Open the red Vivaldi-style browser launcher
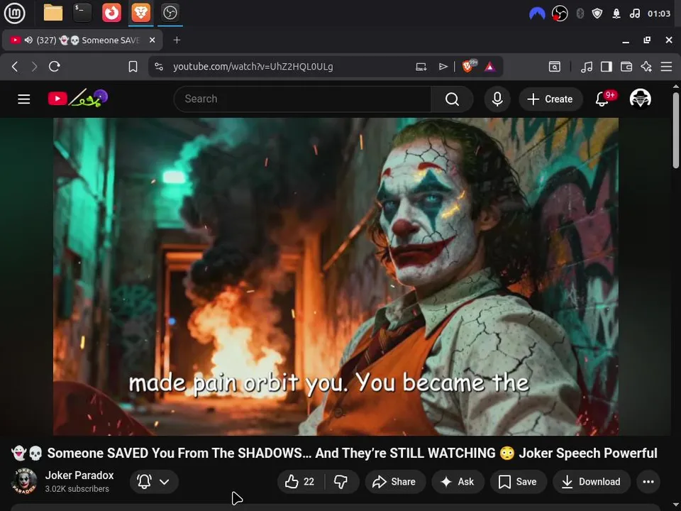 (111, 13)
